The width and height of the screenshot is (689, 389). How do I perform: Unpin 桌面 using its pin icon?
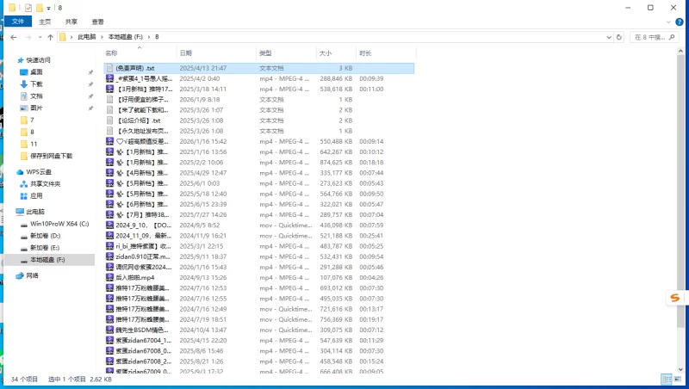(90, 72)
